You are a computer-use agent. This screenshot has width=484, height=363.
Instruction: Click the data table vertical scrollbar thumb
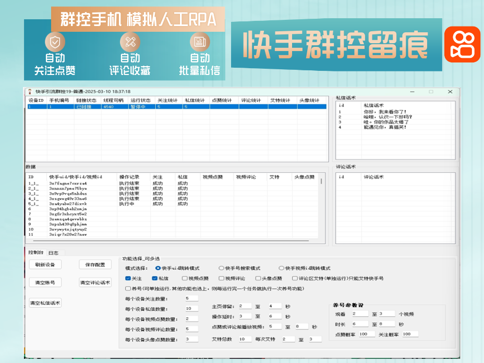321,181
